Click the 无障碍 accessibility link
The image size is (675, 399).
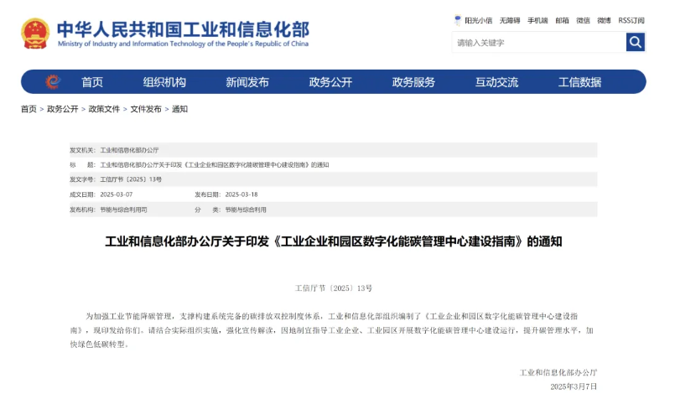click(x=510, y=20)
